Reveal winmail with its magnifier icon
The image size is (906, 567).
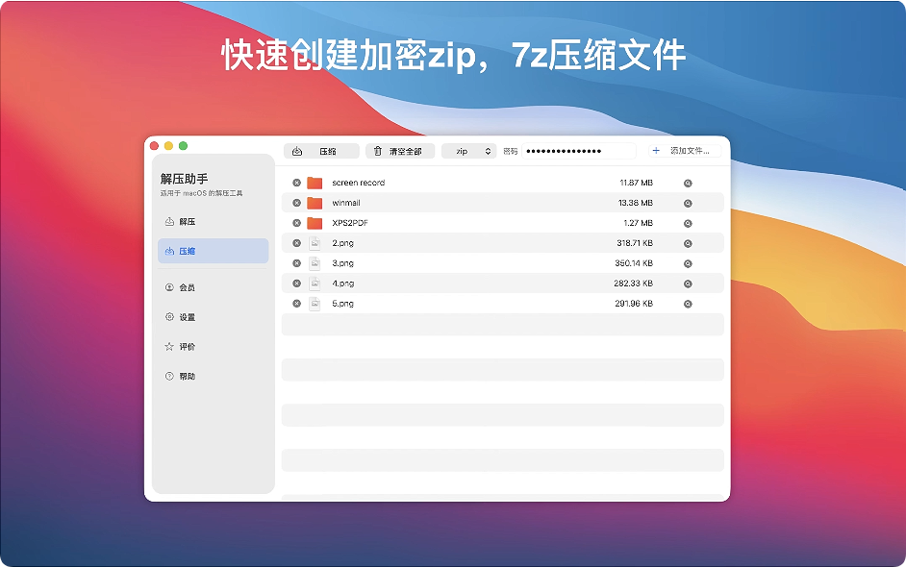tap(688, 203)
